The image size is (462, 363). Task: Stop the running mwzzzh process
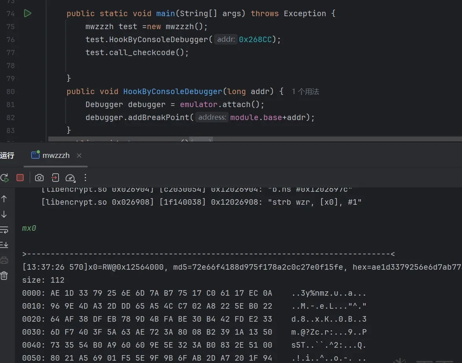(20, 178)
